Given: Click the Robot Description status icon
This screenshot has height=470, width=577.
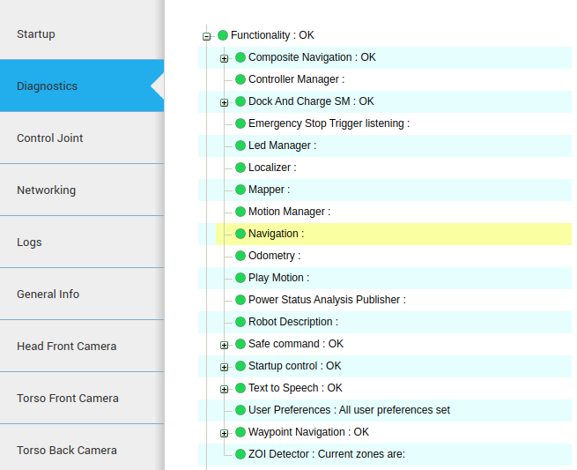Looking at the screenshot, I should pyautogui.click(x=240, y=322).
